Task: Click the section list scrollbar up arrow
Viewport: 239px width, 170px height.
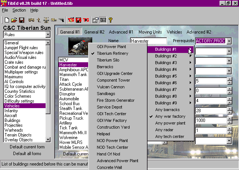Action: pos(48,43)
